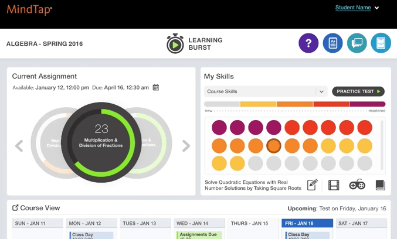The image size is (397, 239).
Task: Open Multiplication & Division of Fractions assignment circle
Action: 101,143
